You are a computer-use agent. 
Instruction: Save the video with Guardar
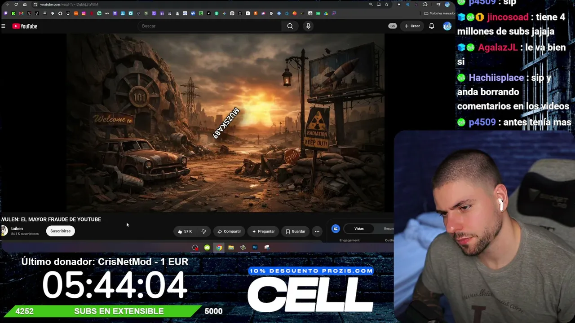[296, 231]
